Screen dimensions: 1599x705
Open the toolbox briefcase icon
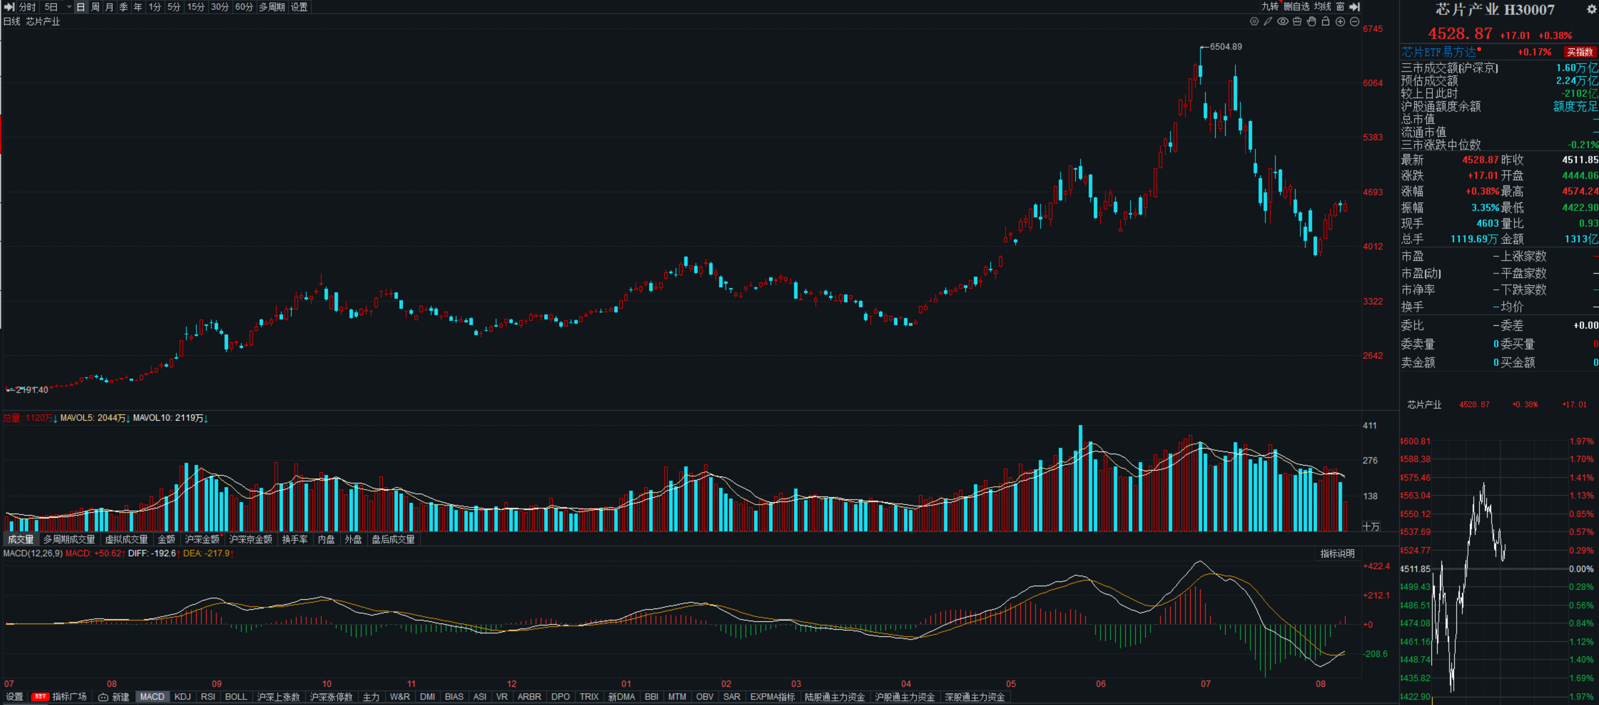1297,22
